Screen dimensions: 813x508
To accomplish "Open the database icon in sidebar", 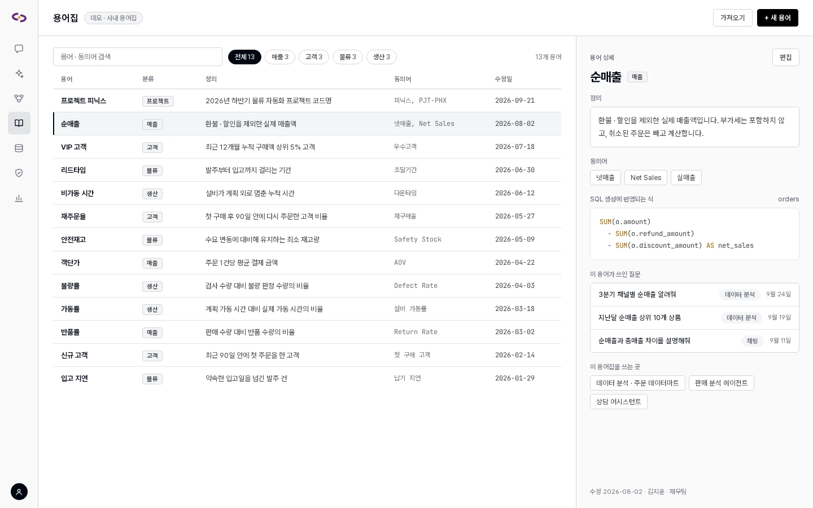I will pos(19,148).
